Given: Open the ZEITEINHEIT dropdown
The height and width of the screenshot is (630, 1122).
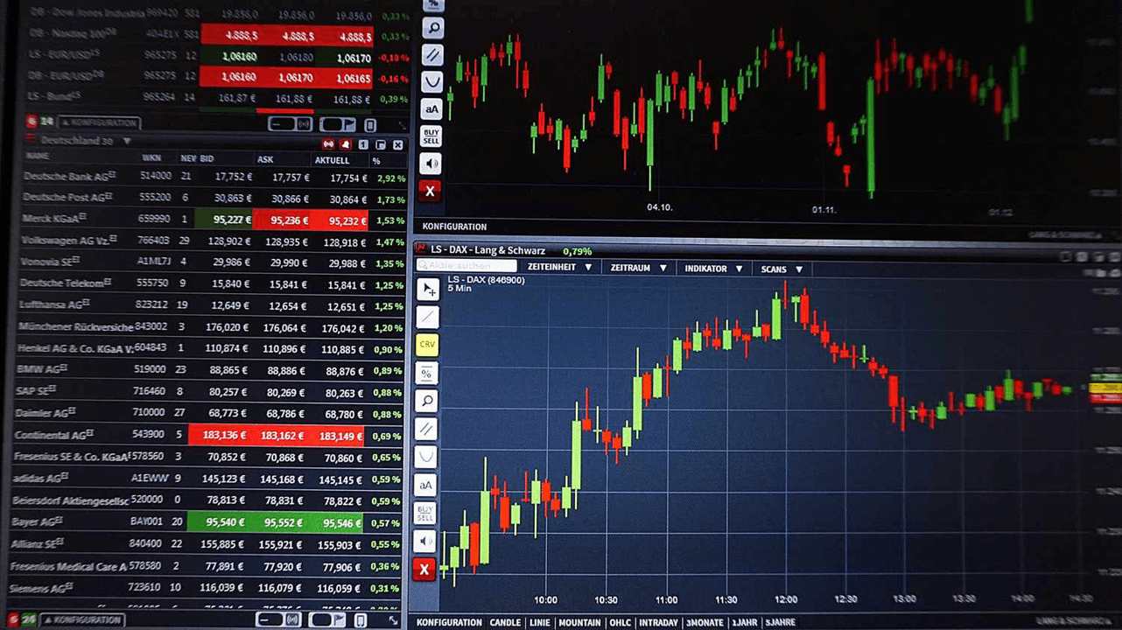Looking at the screenshot, I should [x=560, y=268].
